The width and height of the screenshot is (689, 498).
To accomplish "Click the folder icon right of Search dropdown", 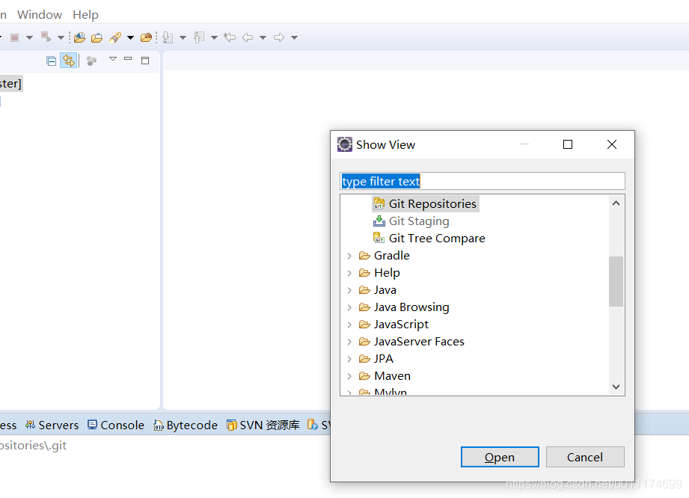I will pyautogui.click(x=146, y=38).
